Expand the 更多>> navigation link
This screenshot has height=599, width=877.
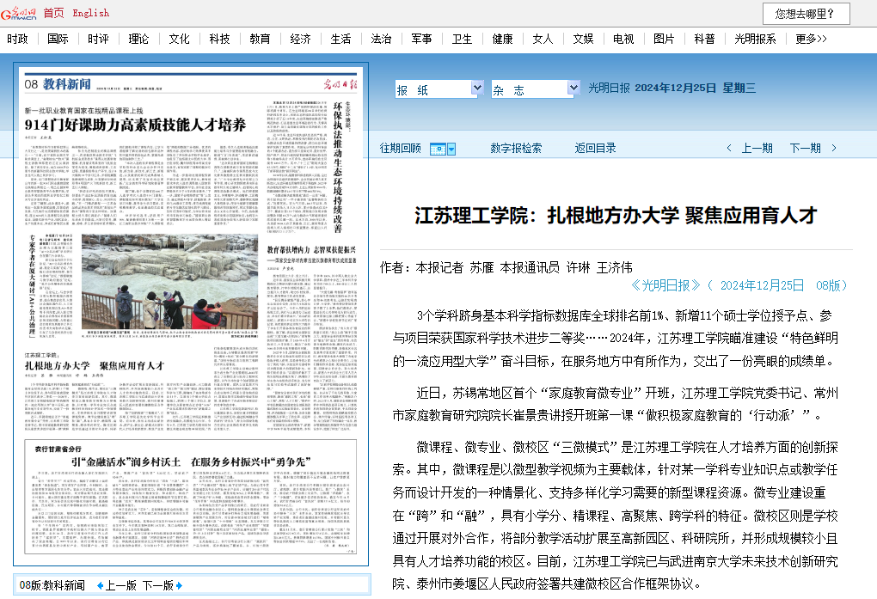(x=811, y=39)
